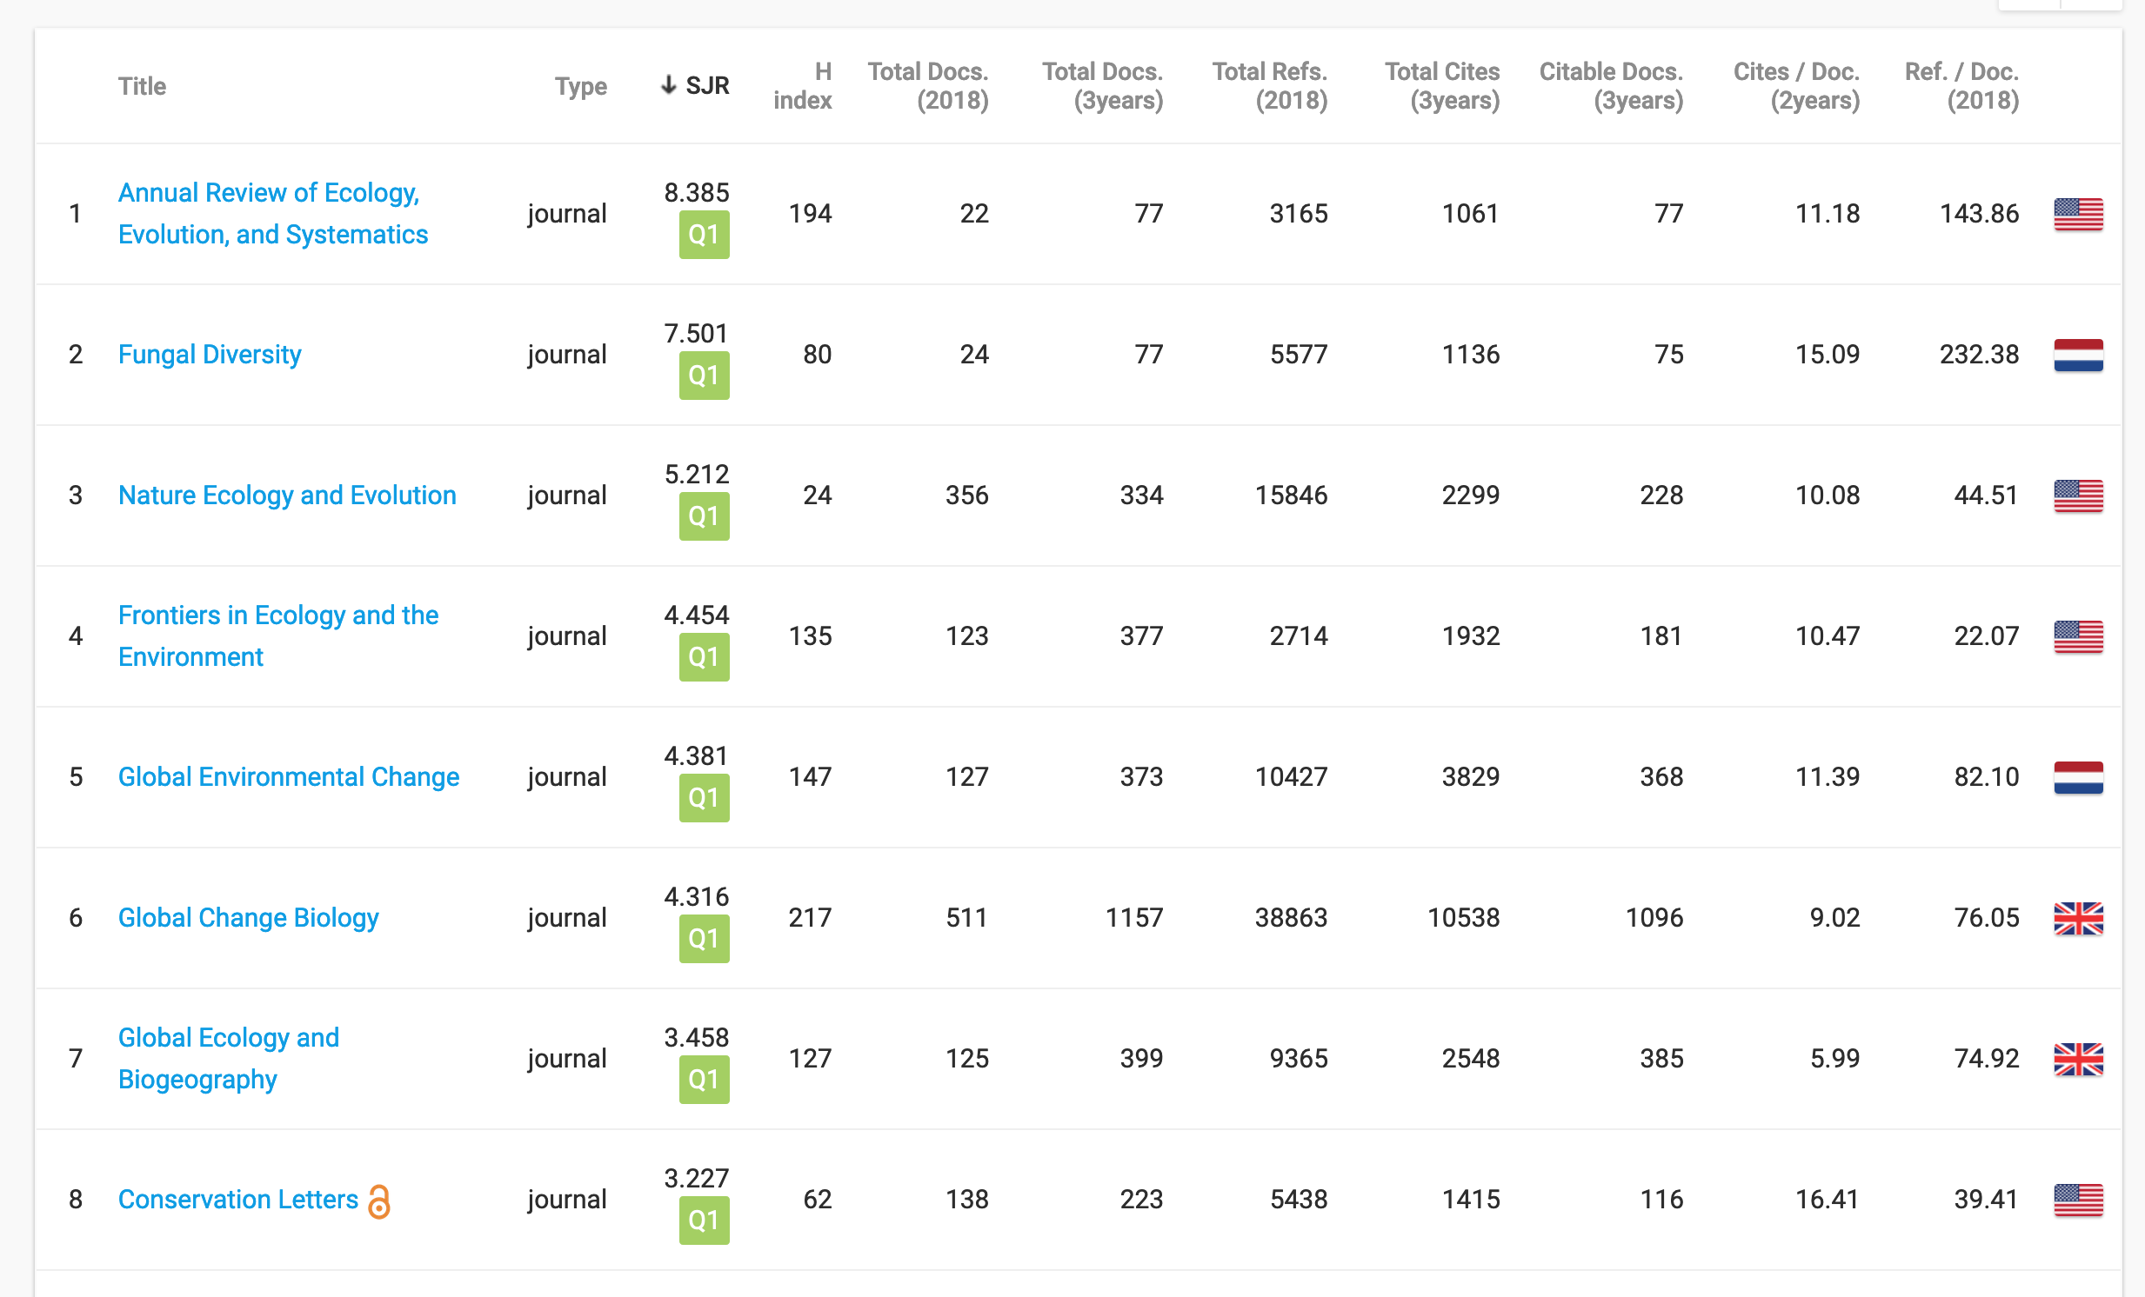2145x1297 pixels.
Task: Click the Netherlands flag beside Fungal Diversity
Action: tap(2077, 355)
